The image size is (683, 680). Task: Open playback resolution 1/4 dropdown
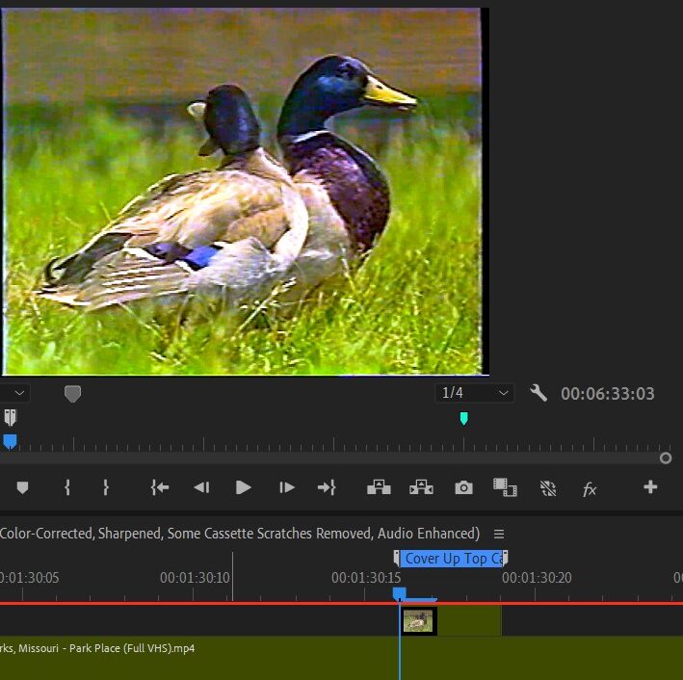click(x=474, y=393)
